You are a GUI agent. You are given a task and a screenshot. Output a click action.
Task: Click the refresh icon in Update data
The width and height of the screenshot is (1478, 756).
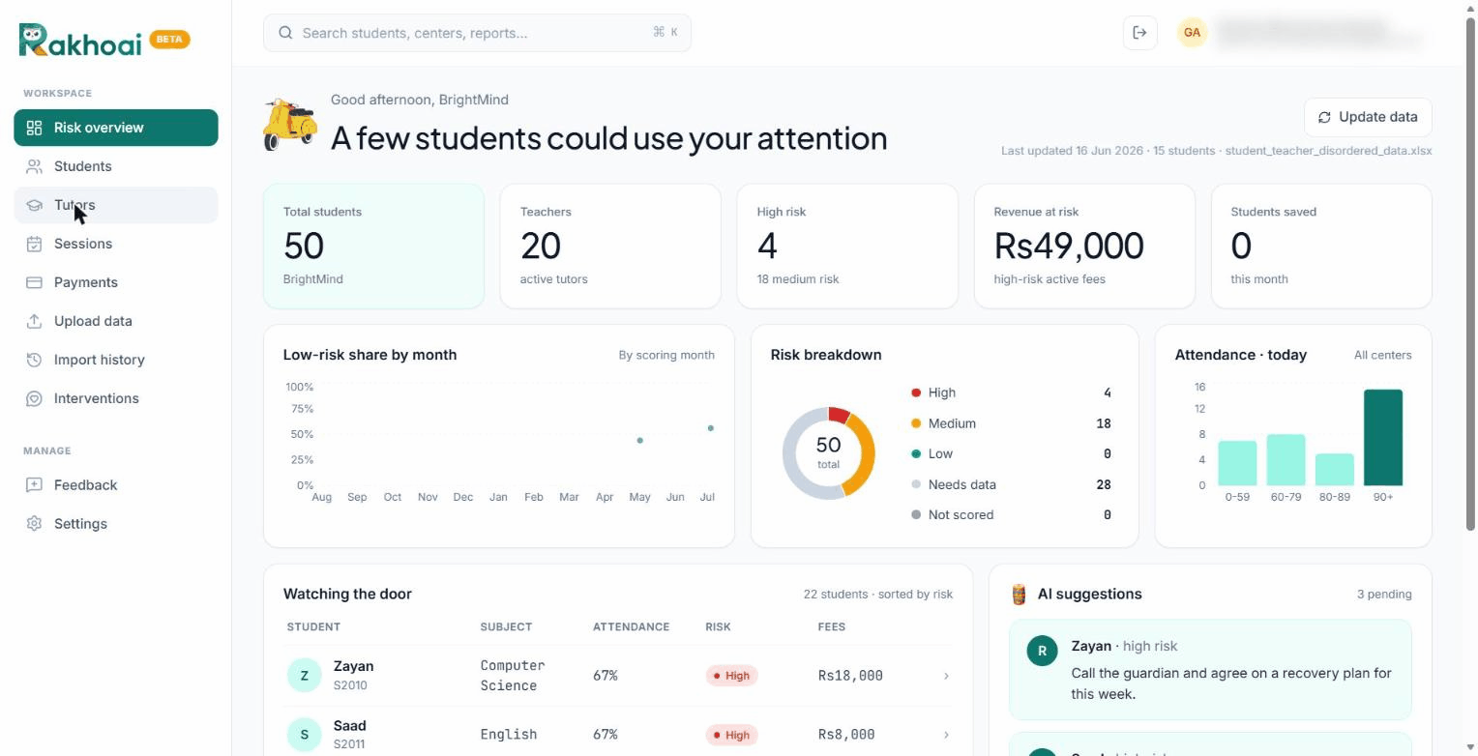pos(1324,117)
